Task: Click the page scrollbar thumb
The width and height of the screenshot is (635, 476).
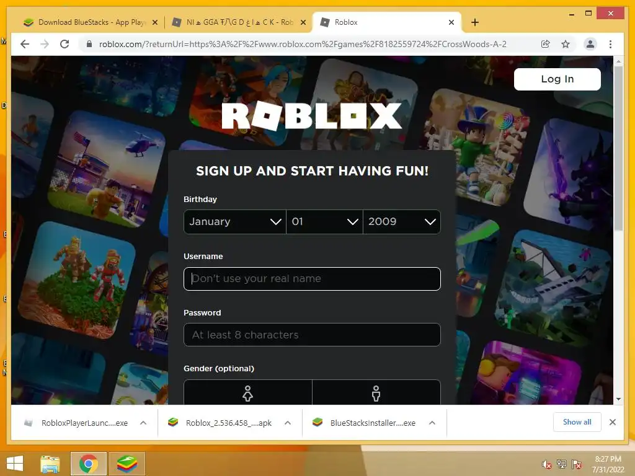Action: pyautogui.click(x=618, y=149)
